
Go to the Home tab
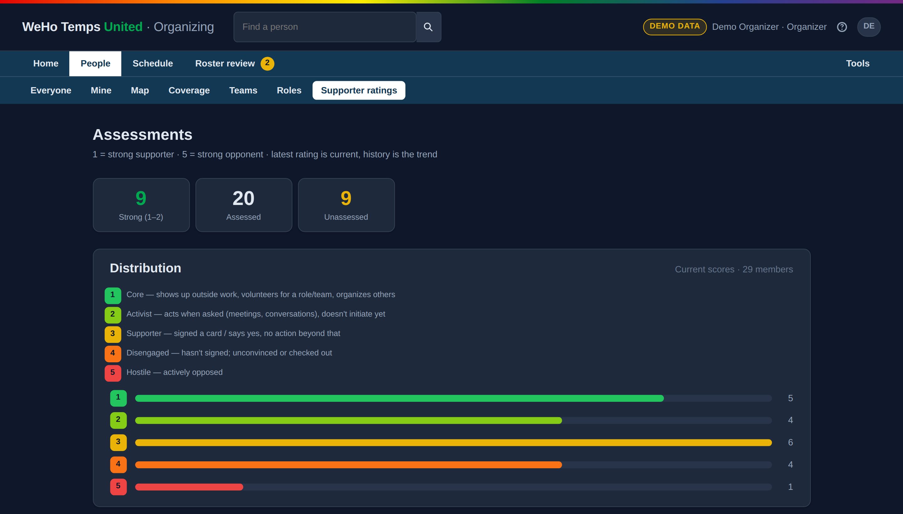click(46, 64)
